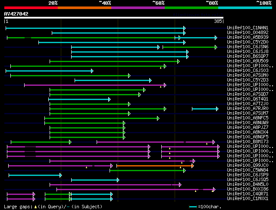Click the green alignment bar in A9U509 row
The image size is (276, 210).
pos(115,61)
